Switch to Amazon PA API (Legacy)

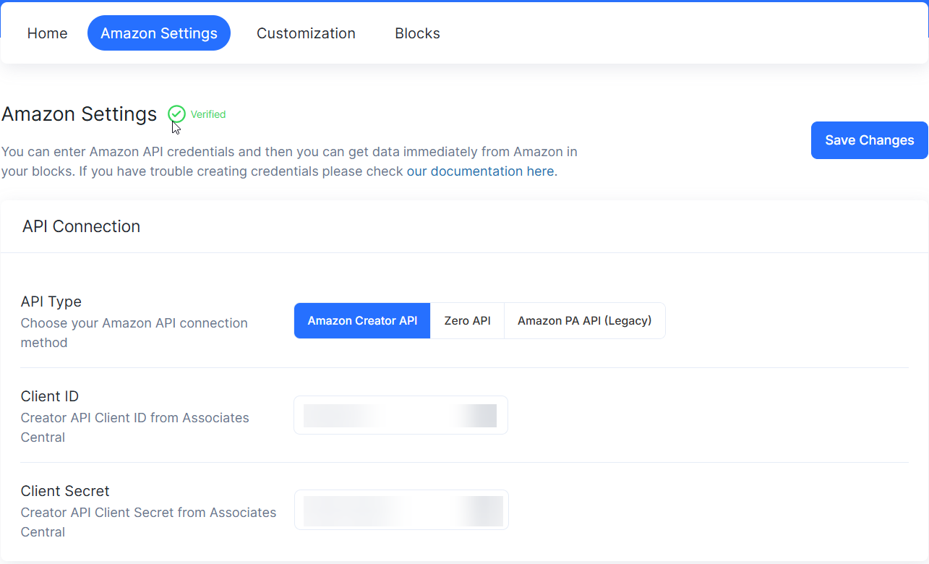(x=584, y=320)
